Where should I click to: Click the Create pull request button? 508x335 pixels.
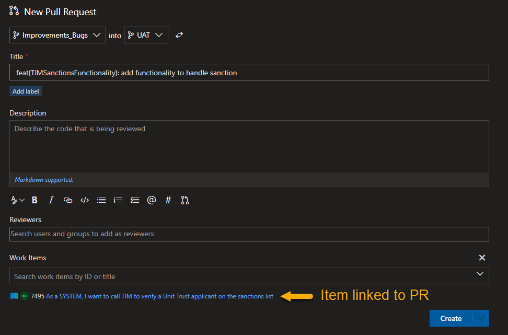click(451, 318)
